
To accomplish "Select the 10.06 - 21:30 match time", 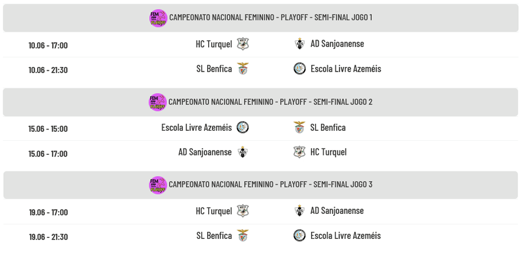I will pos(48,70).
